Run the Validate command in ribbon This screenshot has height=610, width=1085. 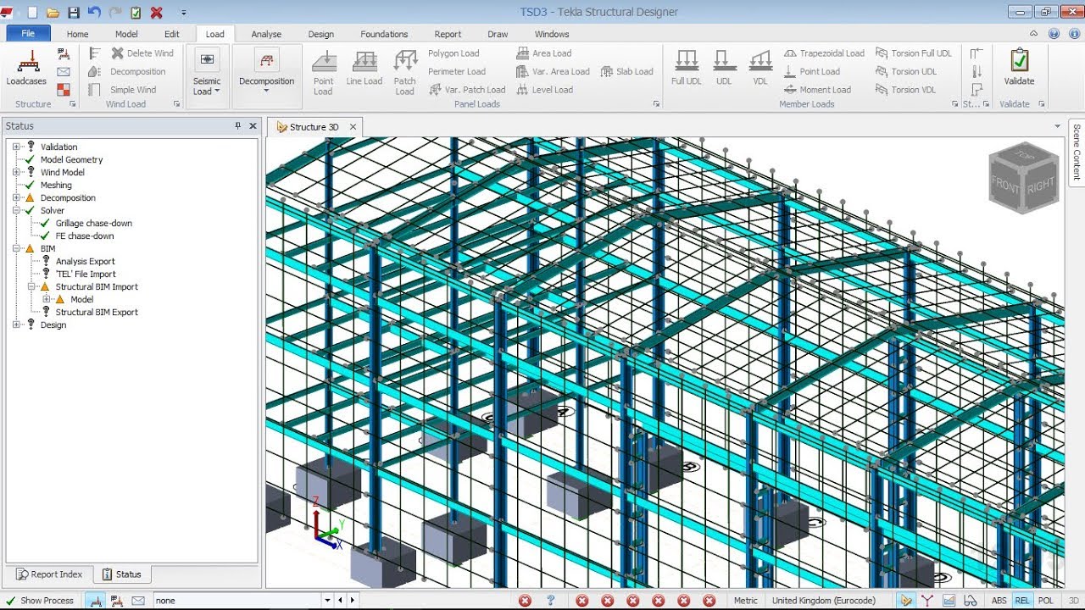[1019, 68]
